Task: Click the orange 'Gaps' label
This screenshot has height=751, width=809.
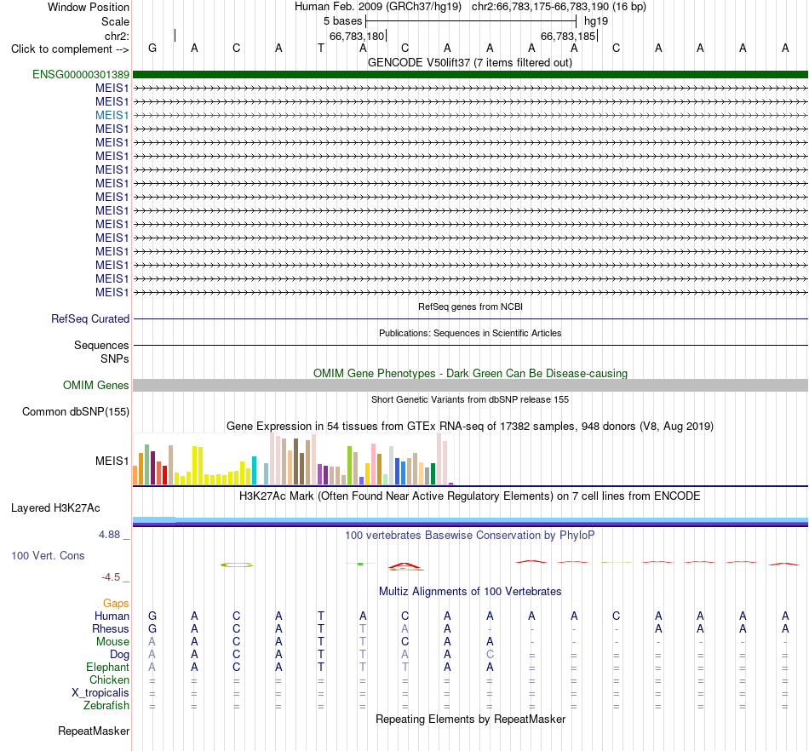Action: [116, 603]
